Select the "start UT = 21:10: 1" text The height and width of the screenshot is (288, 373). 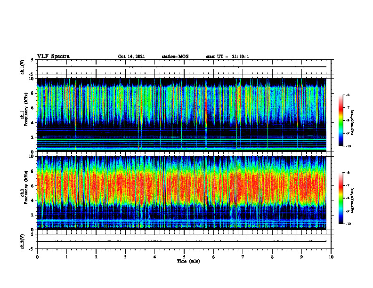(x=227, y=56)
